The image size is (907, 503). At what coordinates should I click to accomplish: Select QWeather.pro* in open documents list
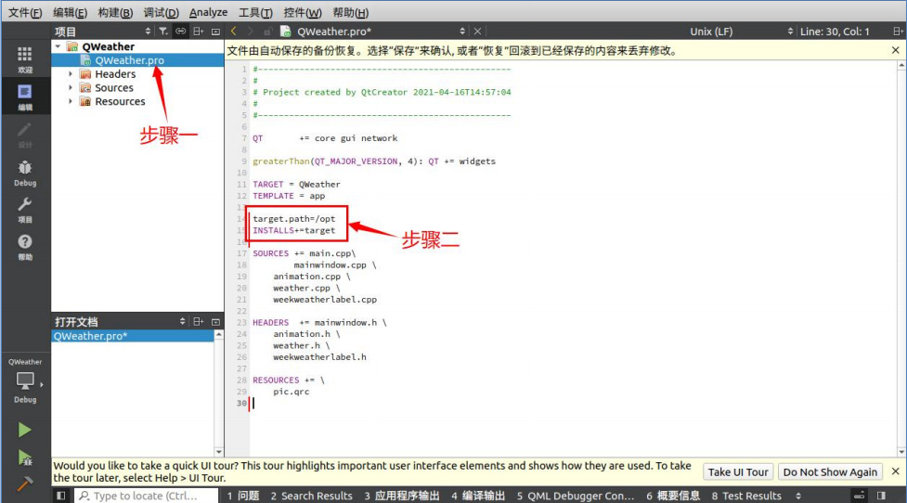pyautogui.click(x=133, y=336)
